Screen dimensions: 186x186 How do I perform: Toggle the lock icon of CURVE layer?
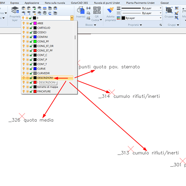click(31, 69)
